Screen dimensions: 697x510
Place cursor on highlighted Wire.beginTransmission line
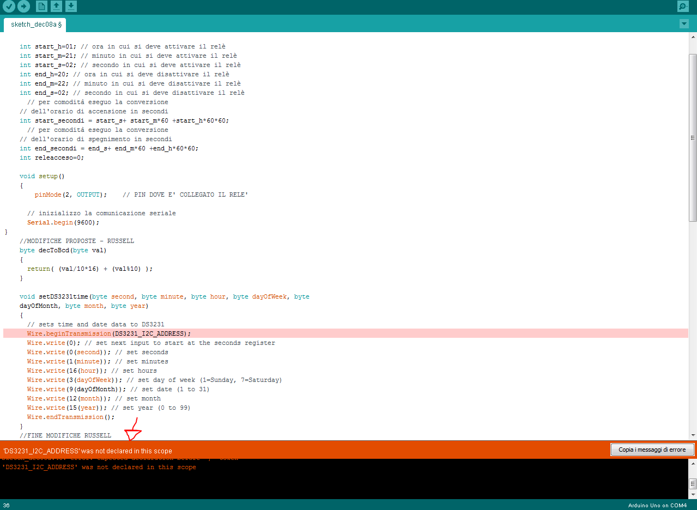pyautogui.click(x=109, y=333)
